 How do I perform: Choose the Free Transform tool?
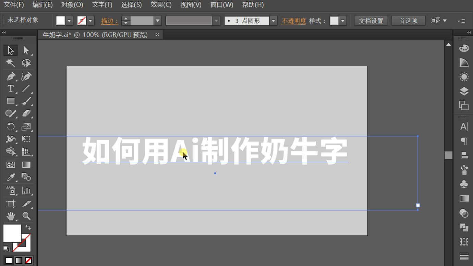pyautogui.click(x=26, y=139)
